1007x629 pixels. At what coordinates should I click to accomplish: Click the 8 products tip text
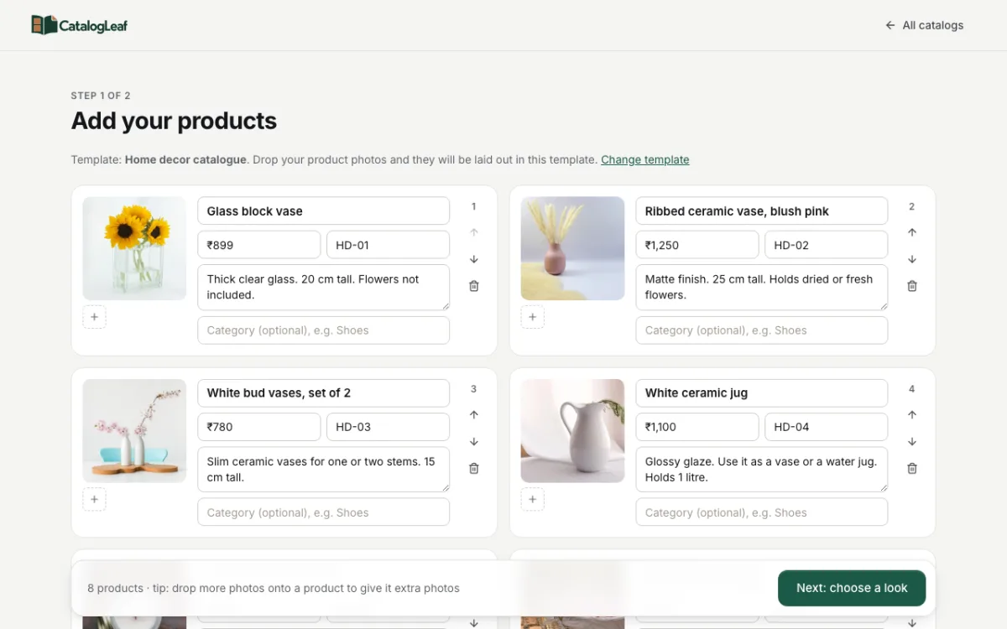pyautogui.click(x=274, y=588)
